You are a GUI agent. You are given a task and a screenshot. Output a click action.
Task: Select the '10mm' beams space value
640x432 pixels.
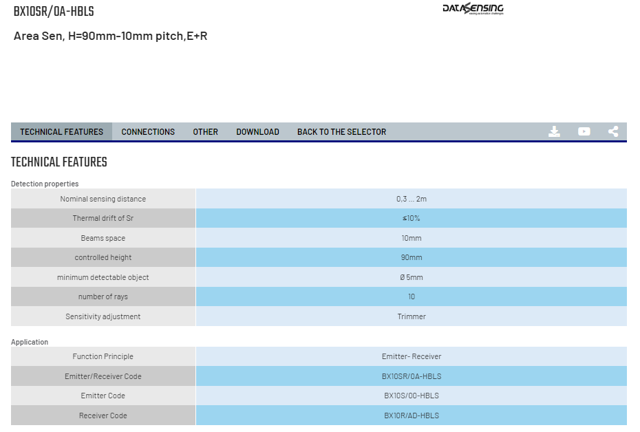[412, 238]
